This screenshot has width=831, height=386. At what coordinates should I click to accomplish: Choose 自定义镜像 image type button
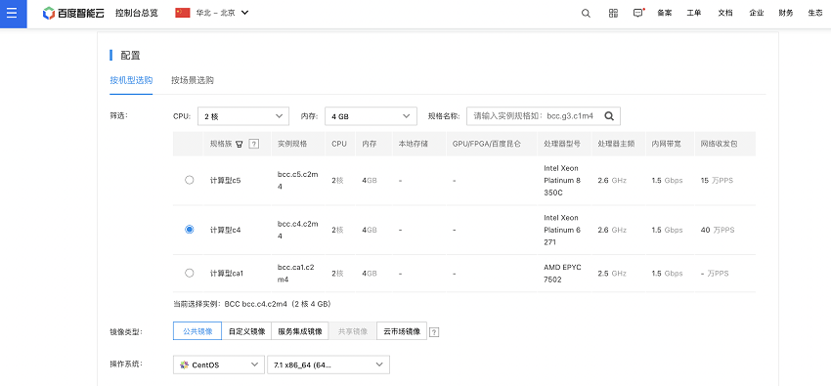(246, 331)
